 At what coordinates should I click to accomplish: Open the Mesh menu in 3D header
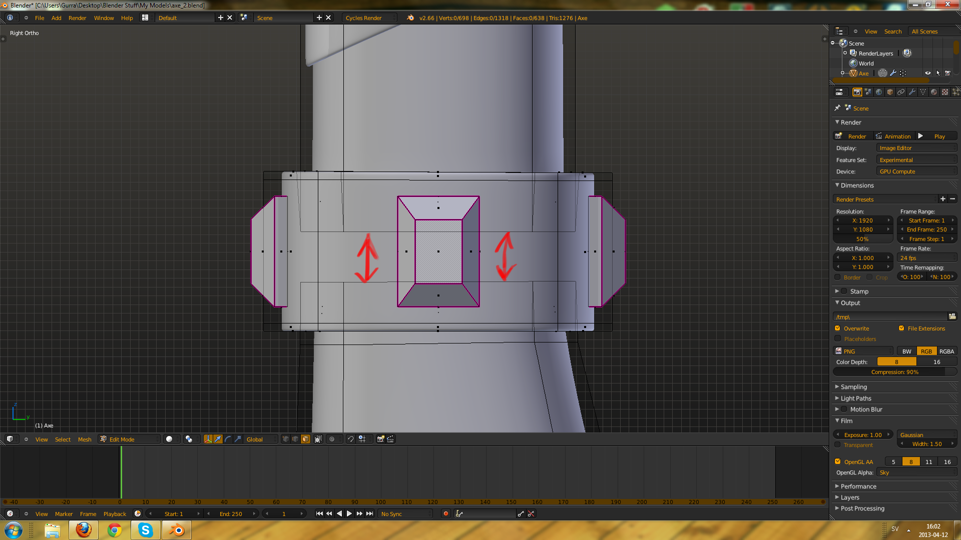[x=85, y=439]
